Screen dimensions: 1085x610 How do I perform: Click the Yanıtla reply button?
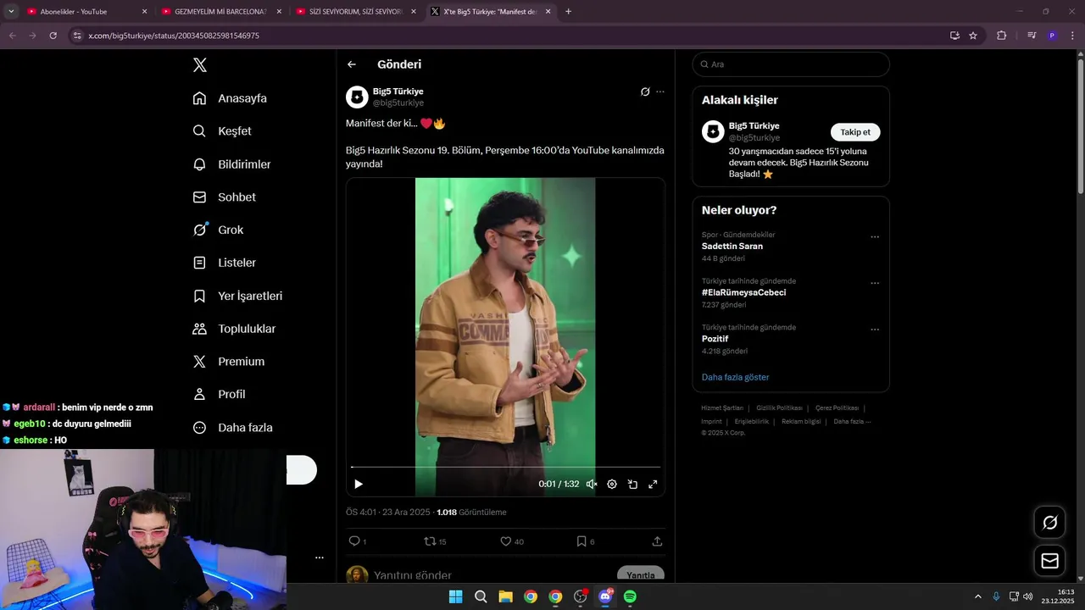[641, 575]
